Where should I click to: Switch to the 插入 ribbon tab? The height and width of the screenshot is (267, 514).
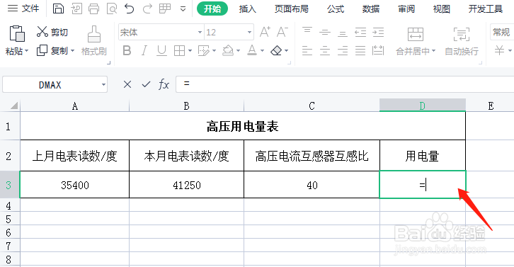(248, 9)
